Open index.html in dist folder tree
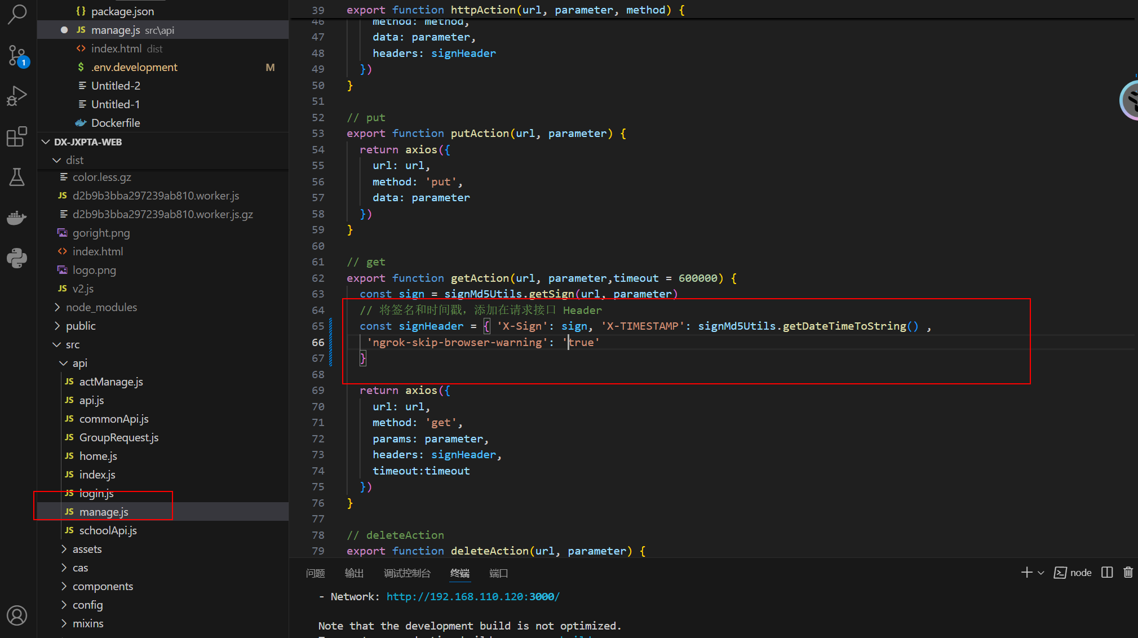 (x=163, y=251)
